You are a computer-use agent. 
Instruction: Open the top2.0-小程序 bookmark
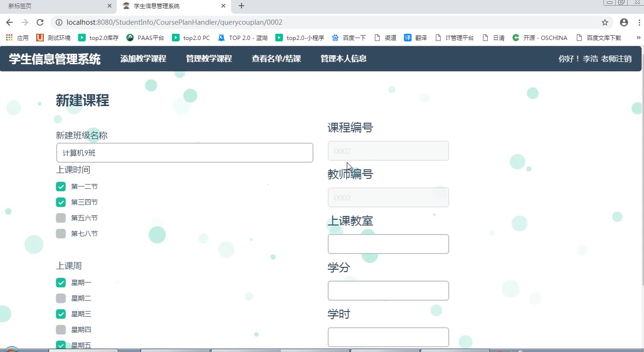point(300,38)
